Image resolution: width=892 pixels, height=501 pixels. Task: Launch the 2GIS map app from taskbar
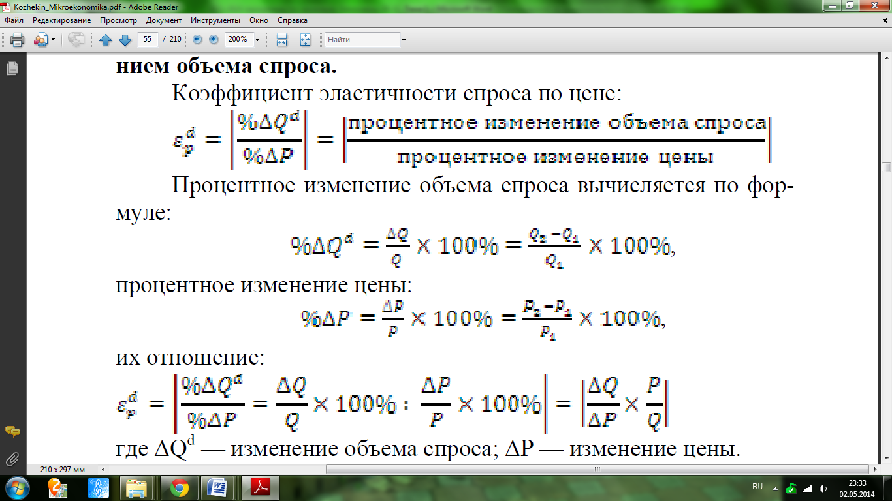click(x=59, y=487)
